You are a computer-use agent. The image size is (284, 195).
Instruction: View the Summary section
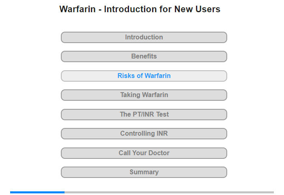coord(144,172)
